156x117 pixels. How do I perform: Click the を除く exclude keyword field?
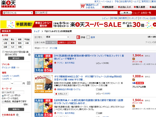[12, 105]
